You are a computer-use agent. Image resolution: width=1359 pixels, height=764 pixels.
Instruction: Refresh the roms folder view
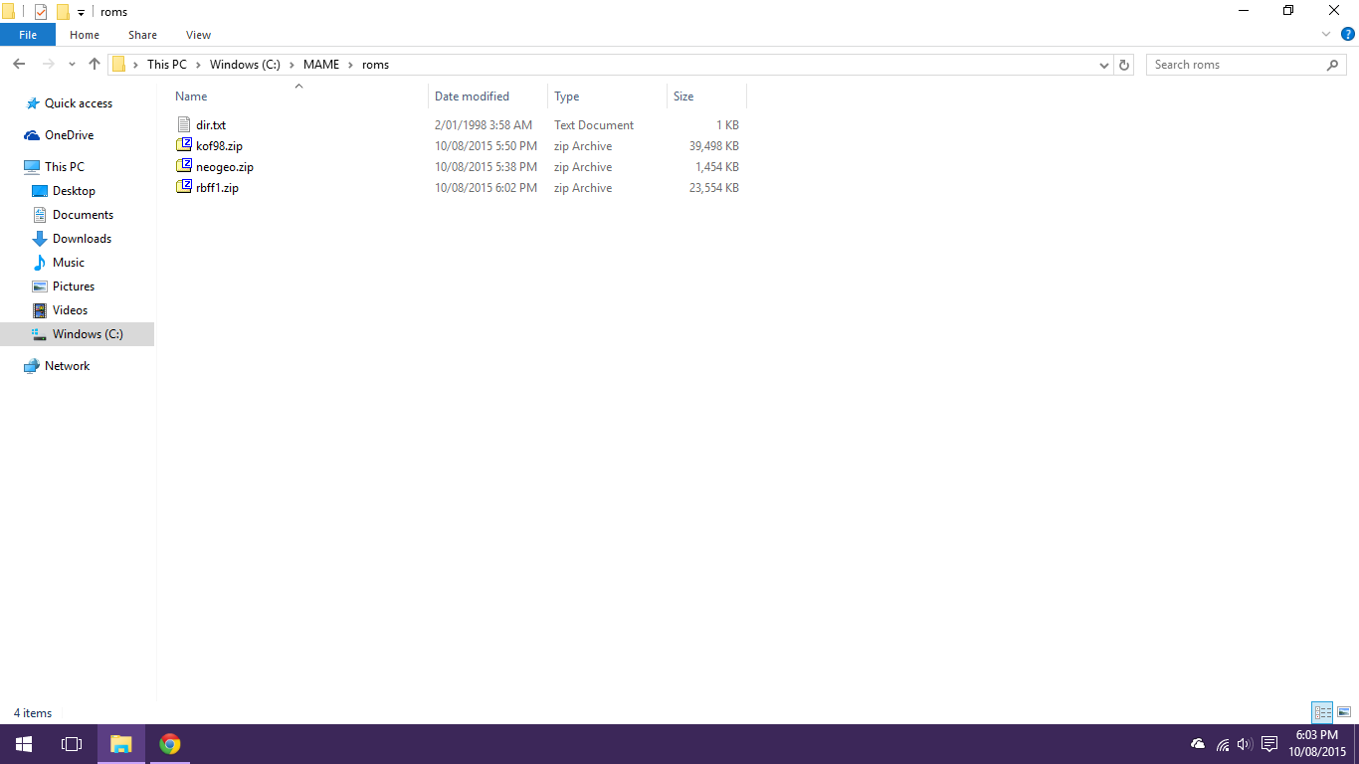(1124, 65)
